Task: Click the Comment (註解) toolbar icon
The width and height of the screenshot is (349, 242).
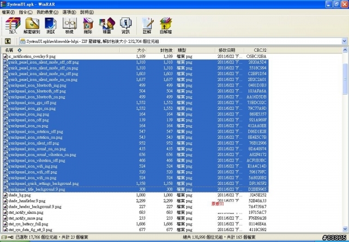Action: point(147,26)
